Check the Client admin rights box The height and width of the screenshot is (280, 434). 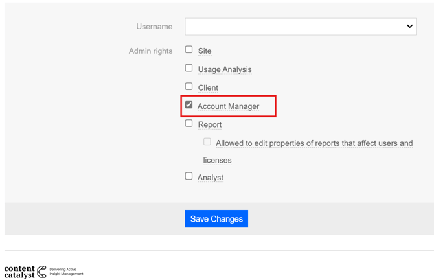[189, 86]
